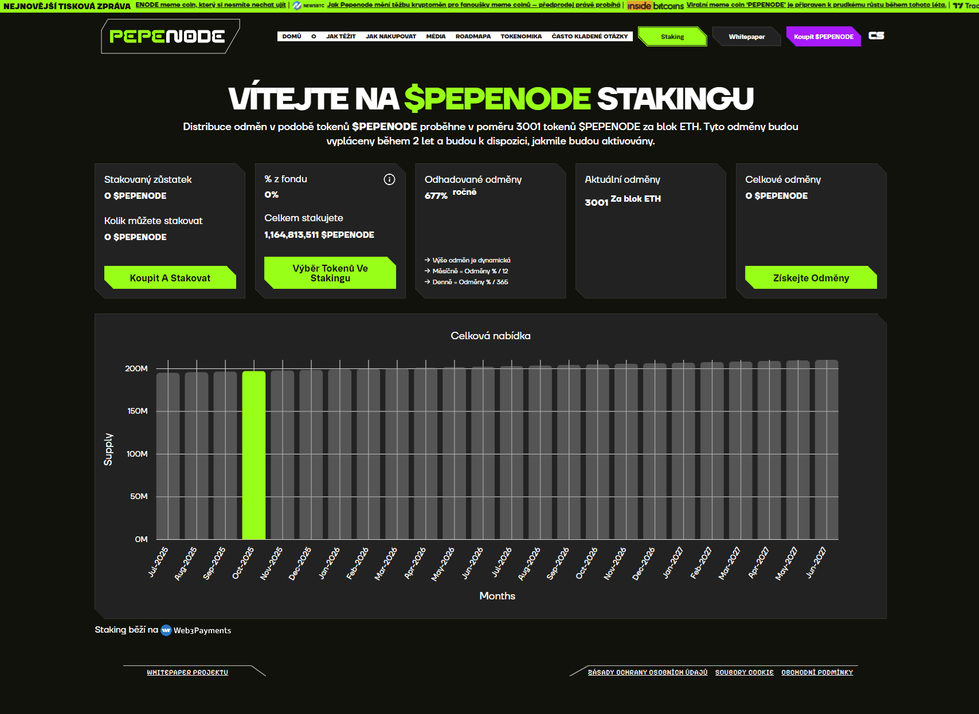Click the Koupit A Stakovat button
Viewport: 979px width, 714px height.
(170, 278)
